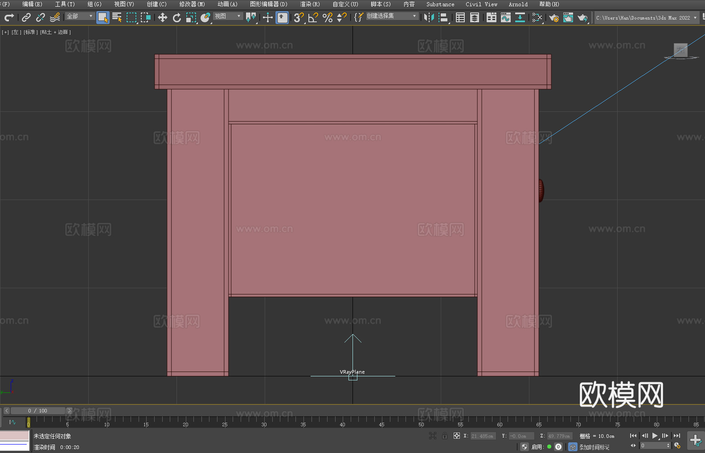Screen dimensions: 705x453
Task: Open the Layer Explorer icon
Action: [475, 17]
